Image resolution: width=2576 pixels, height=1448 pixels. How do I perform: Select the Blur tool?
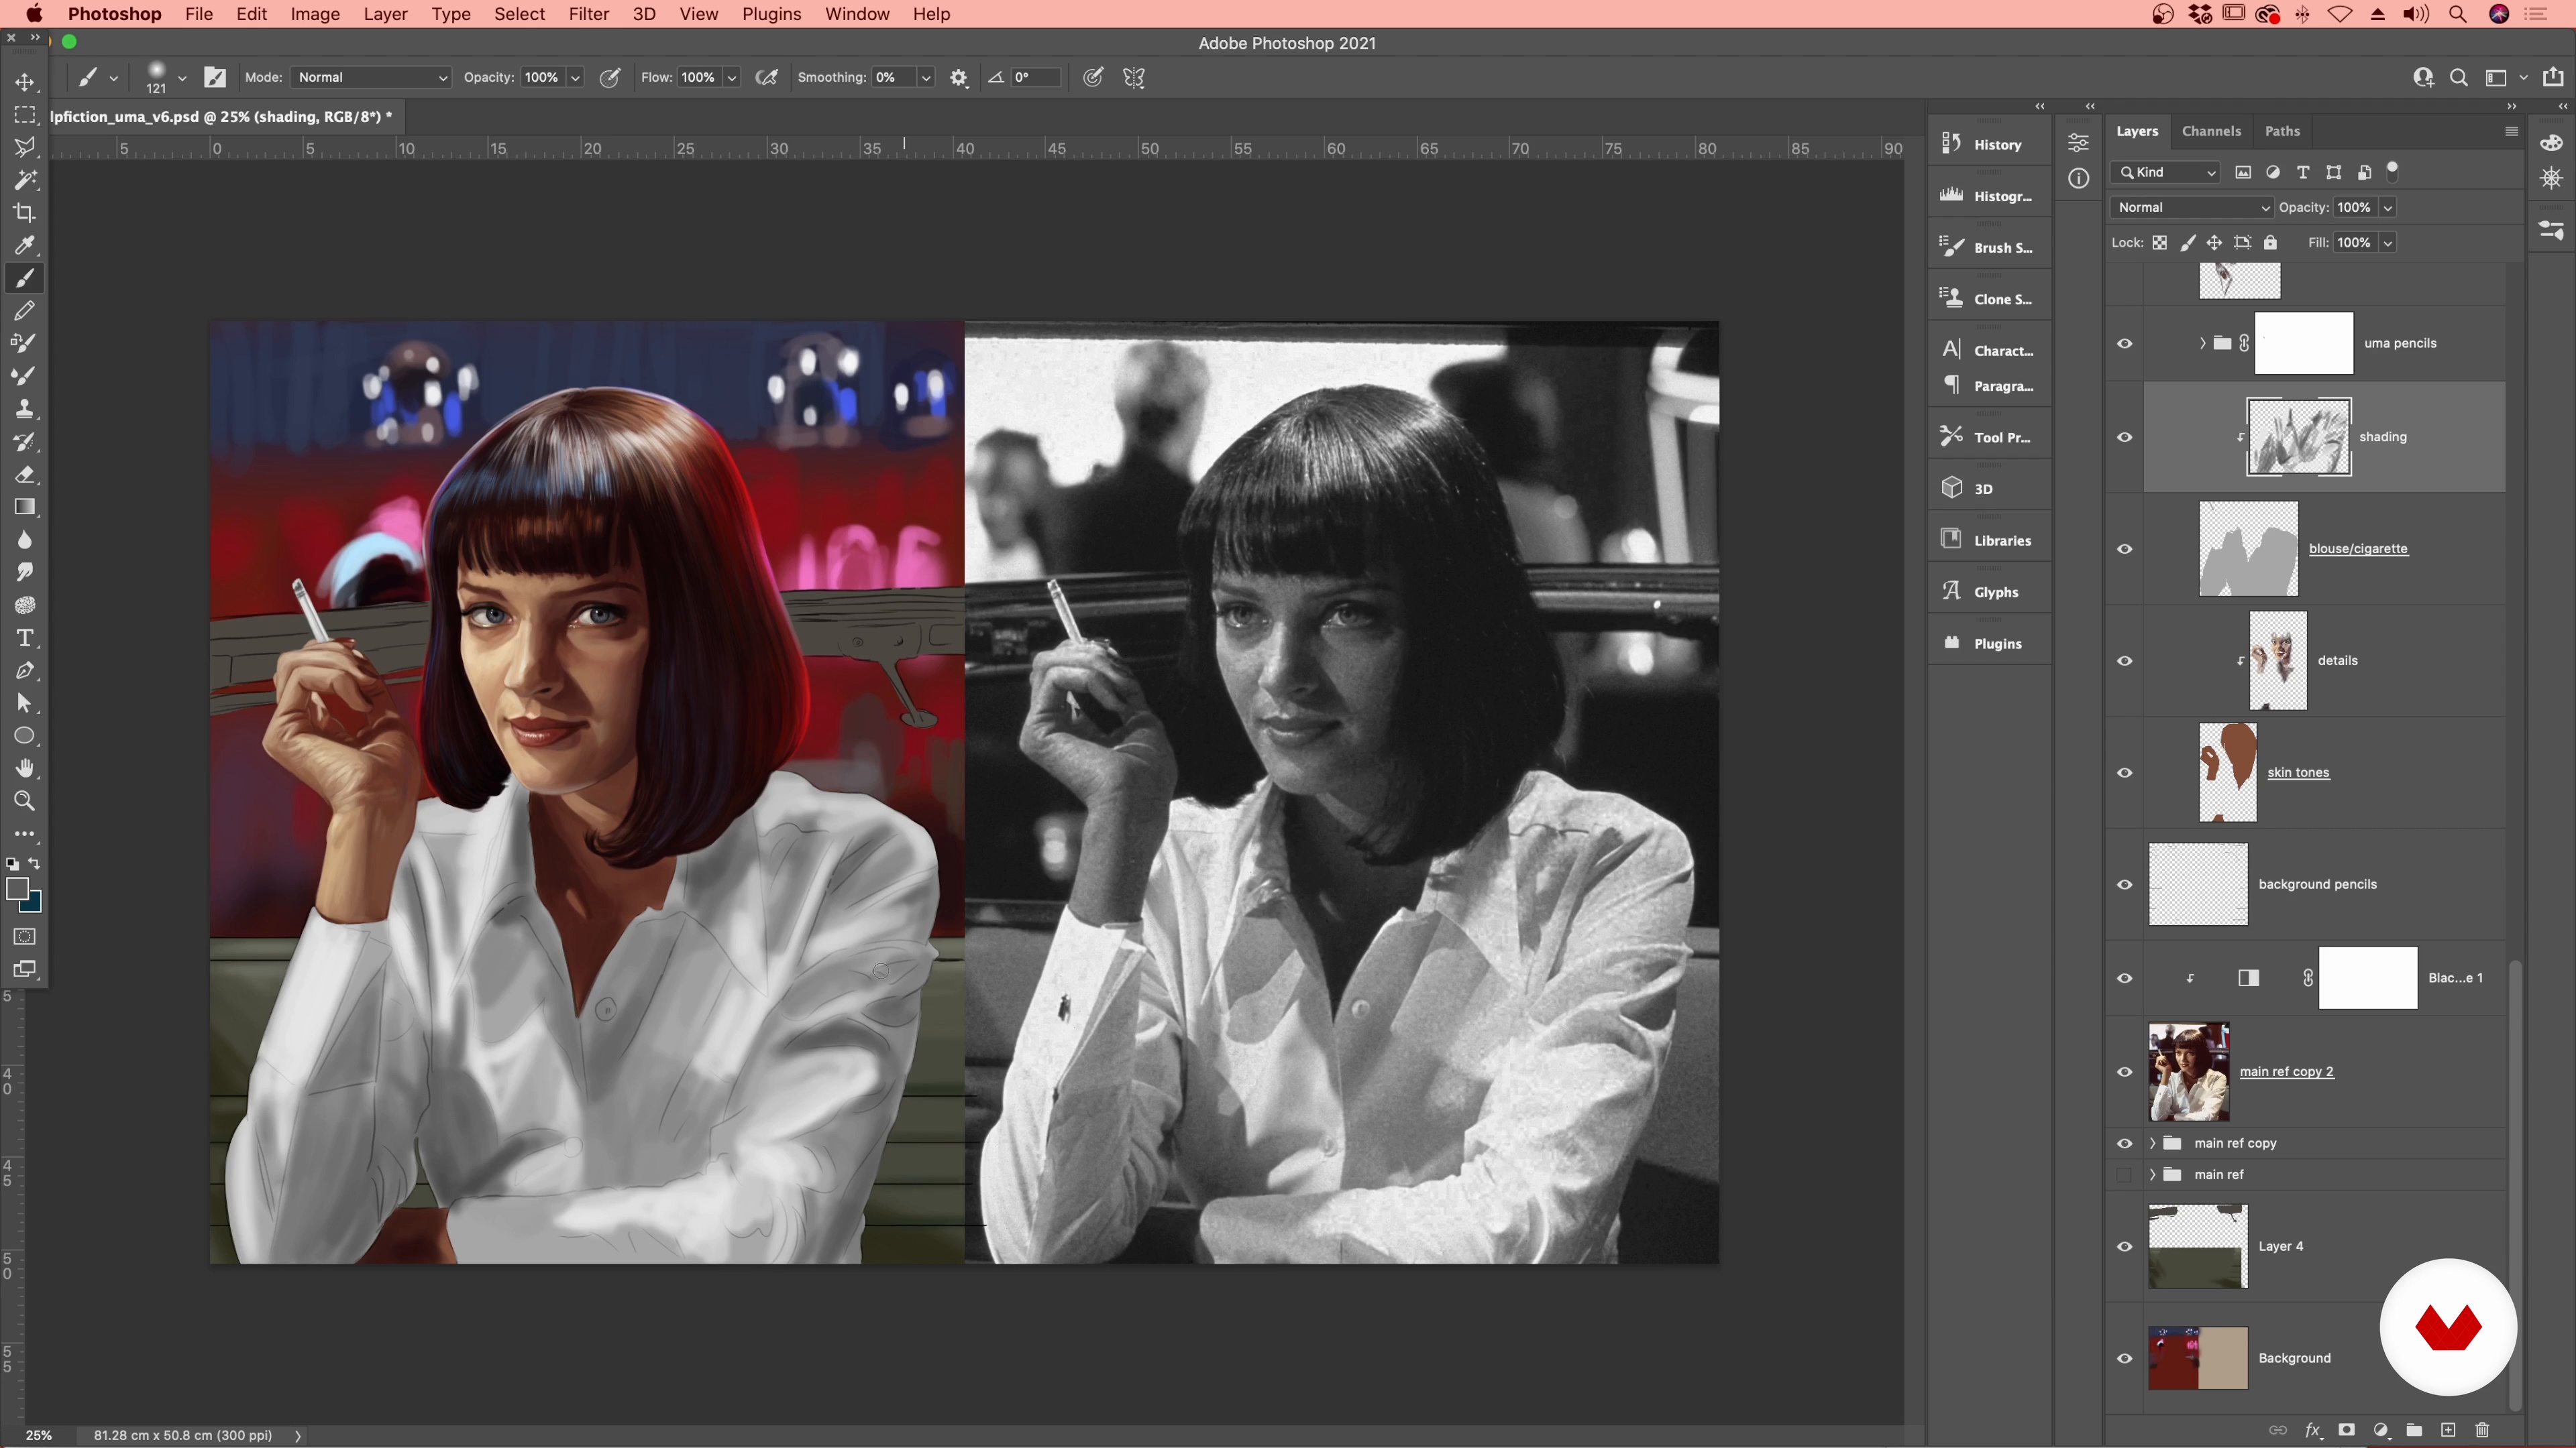[x=24, y=540]
